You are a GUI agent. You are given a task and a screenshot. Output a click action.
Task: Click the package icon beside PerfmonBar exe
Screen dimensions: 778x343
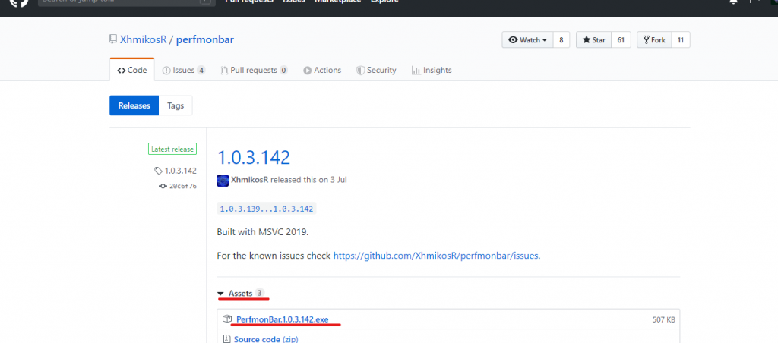[227, 319]
